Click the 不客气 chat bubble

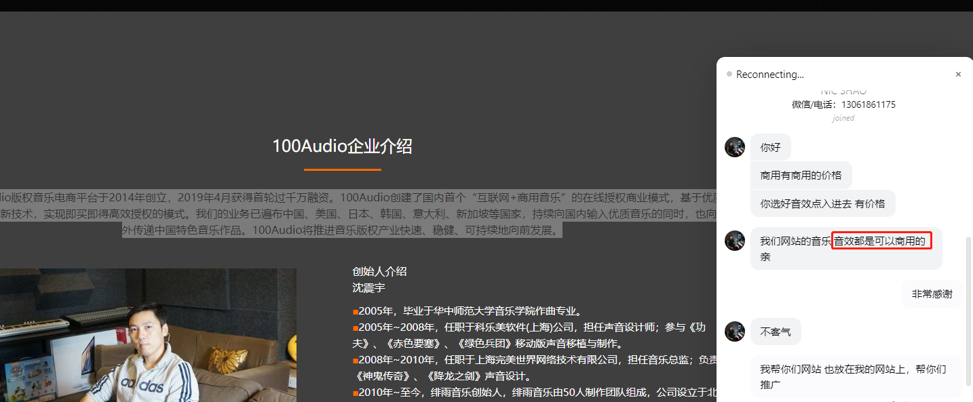(x=776, y=331)
